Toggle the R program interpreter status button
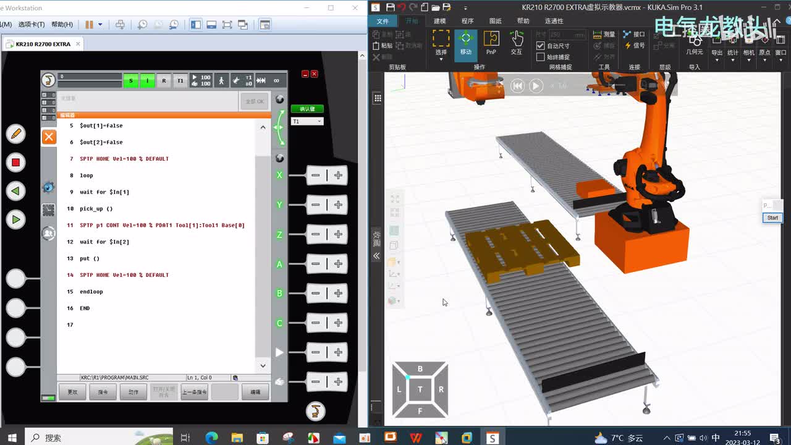Screen dimensions: 791x445 pos(164,80)
